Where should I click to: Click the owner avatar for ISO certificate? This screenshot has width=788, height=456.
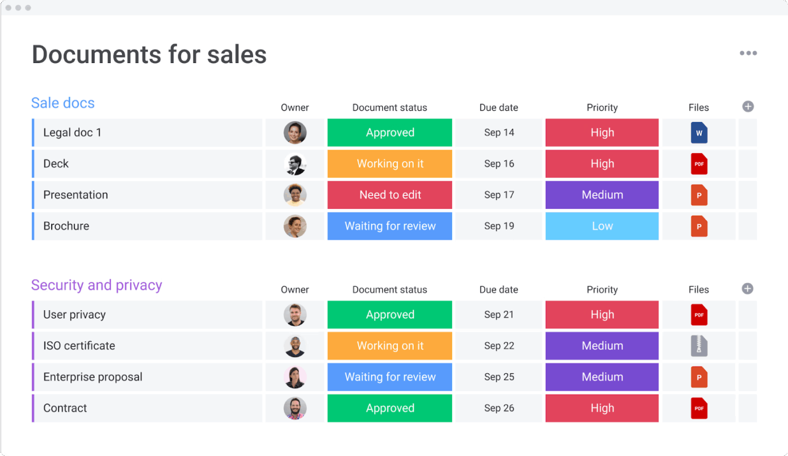pos(295,346)
